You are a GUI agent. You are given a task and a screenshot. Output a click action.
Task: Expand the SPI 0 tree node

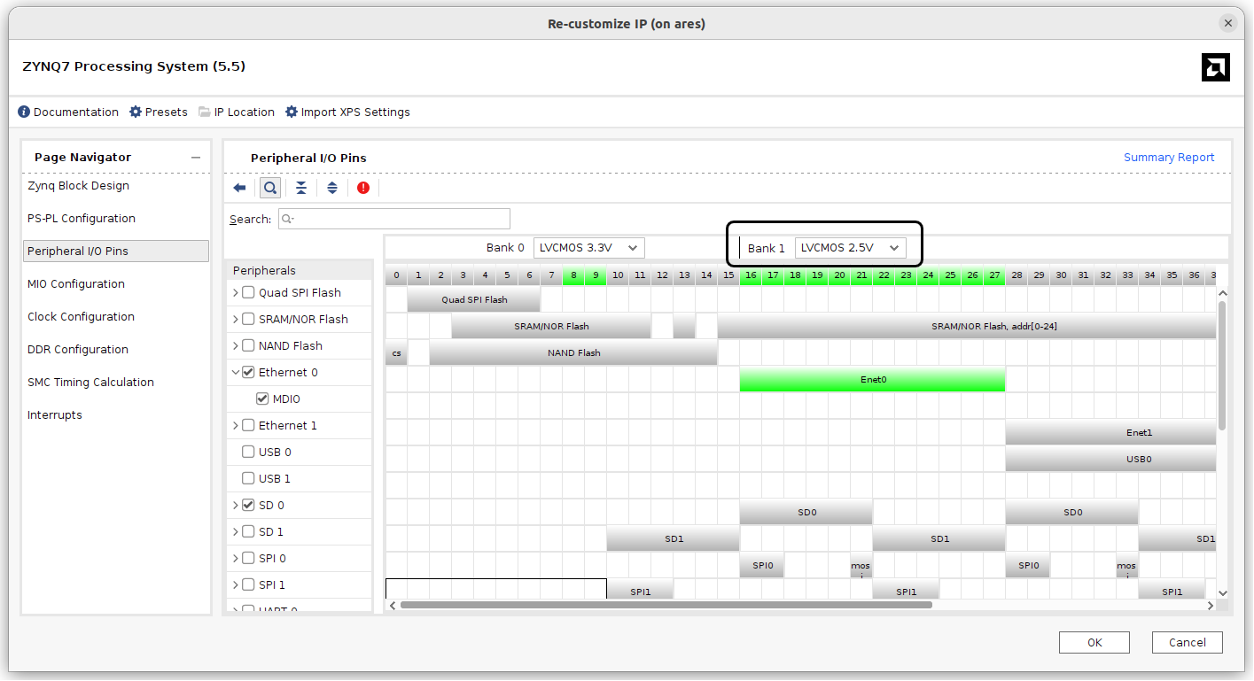pyautogui.click(x=236, y=558)
